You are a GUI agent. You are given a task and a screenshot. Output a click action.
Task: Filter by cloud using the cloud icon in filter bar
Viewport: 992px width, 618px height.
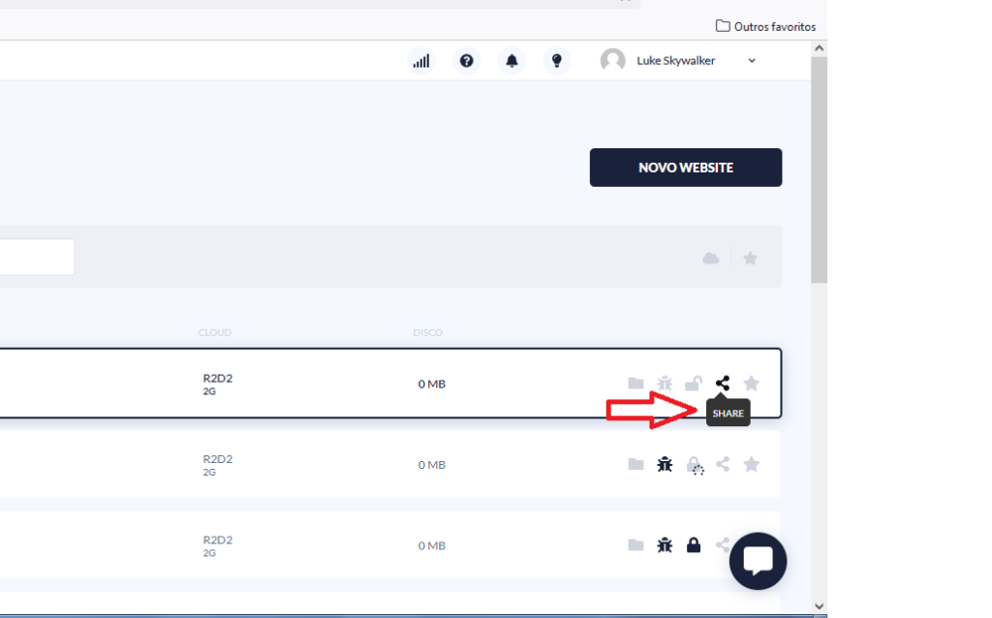tap(711, 258)
